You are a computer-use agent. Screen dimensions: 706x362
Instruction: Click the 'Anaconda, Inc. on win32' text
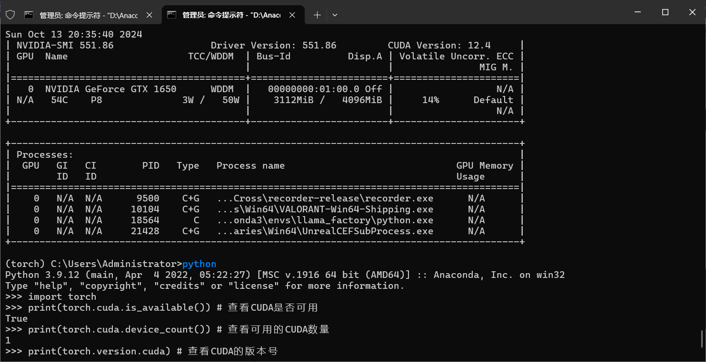[499, 275]
